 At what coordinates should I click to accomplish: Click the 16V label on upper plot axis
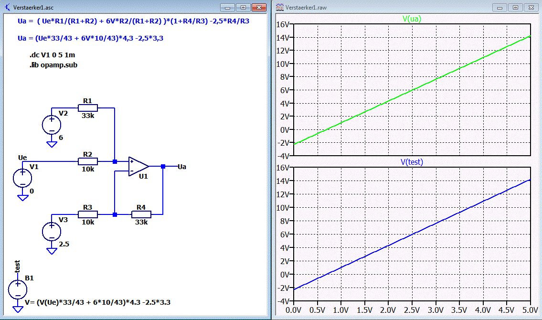pos(282,24)
